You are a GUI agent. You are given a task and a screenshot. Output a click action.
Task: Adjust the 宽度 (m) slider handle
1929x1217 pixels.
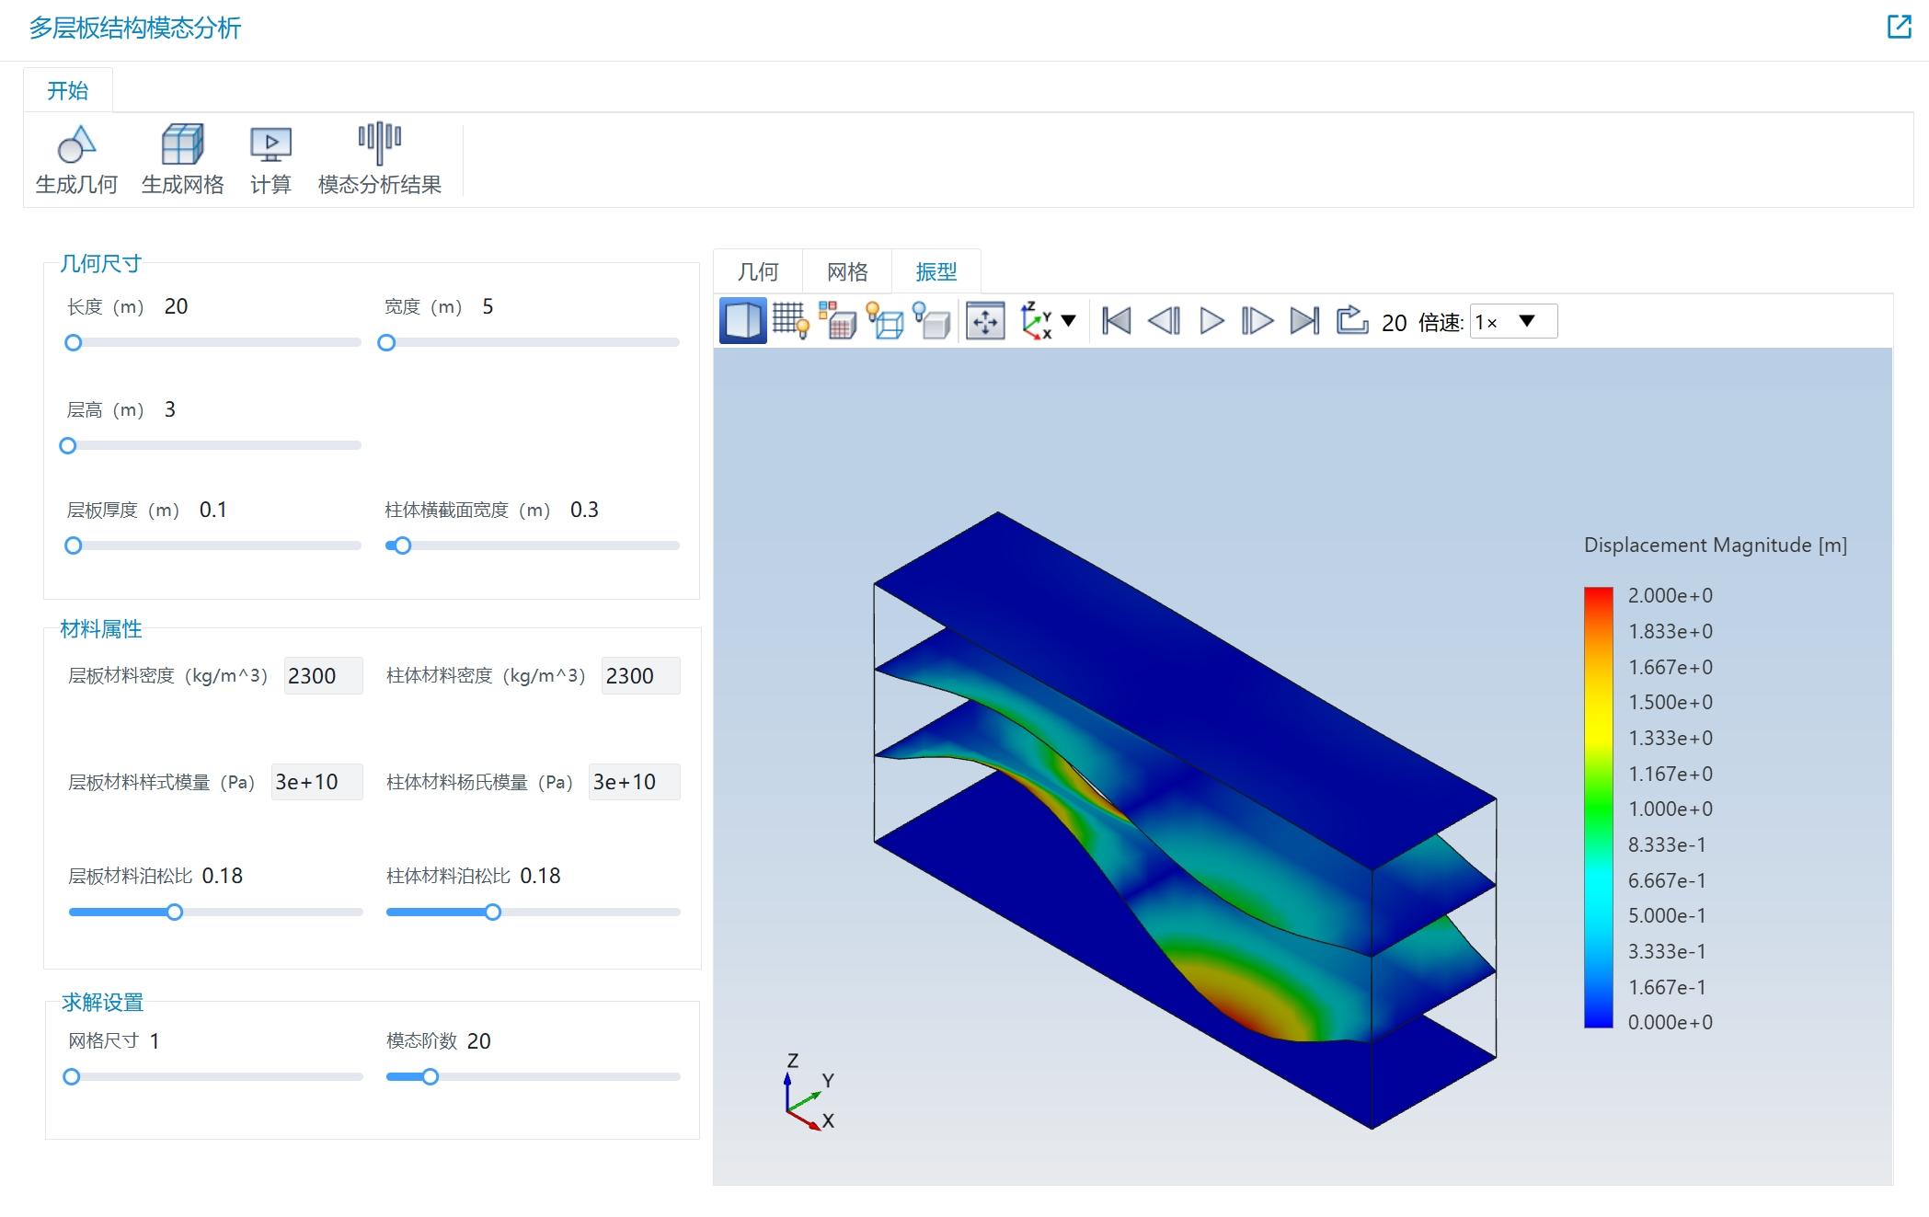point(387,343)
